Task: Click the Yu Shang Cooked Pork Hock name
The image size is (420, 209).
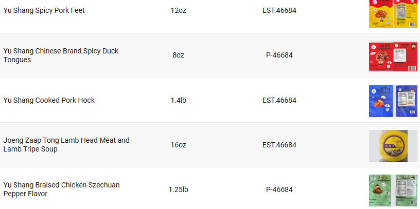Action: pyautogui.click(x=49, y=100)
